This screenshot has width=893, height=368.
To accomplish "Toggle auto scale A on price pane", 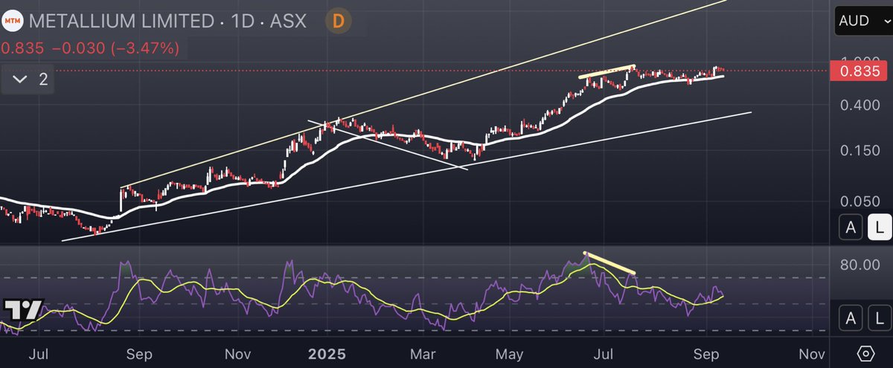I will pos(851,228).
